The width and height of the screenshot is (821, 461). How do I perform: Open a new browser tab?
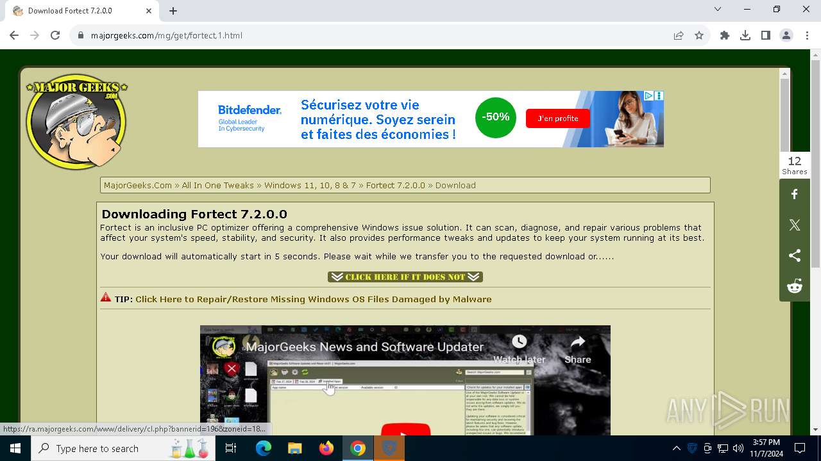(173, 10)
